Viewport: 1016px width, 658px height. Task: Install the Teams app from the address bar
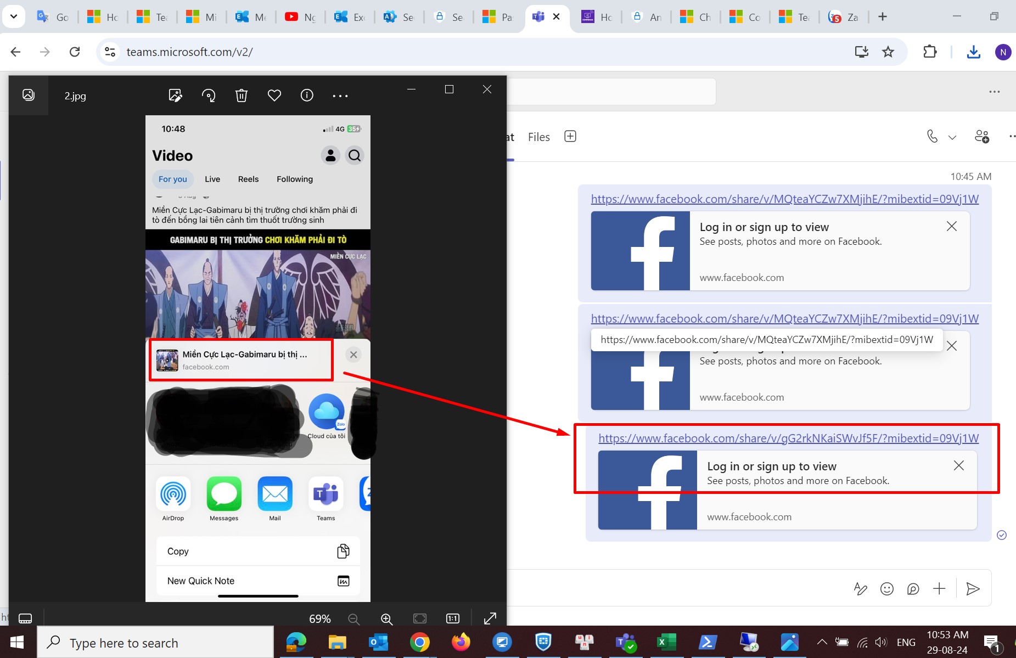click(862, 52)
